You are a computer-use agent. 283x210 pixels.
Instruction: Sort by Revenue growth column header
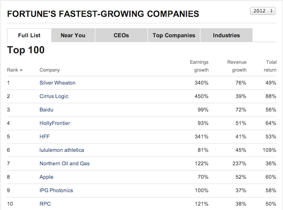click(x=237, y=66)
